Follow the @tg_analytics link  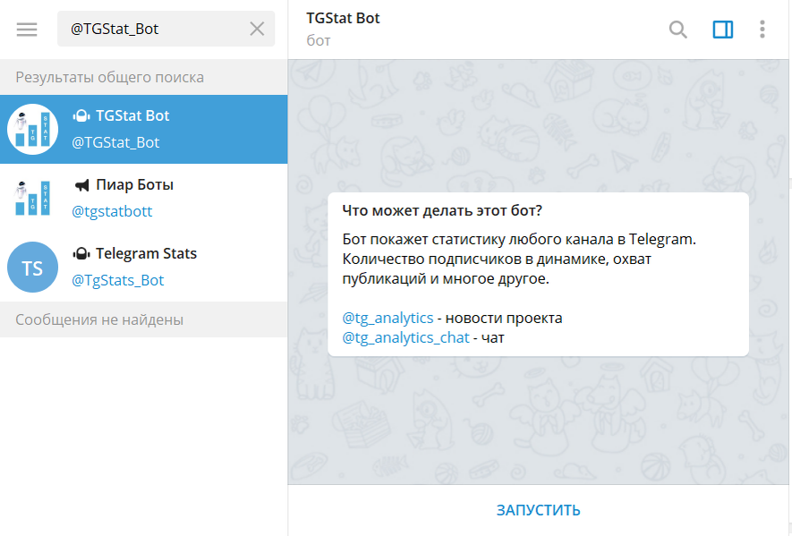point(387,318)
